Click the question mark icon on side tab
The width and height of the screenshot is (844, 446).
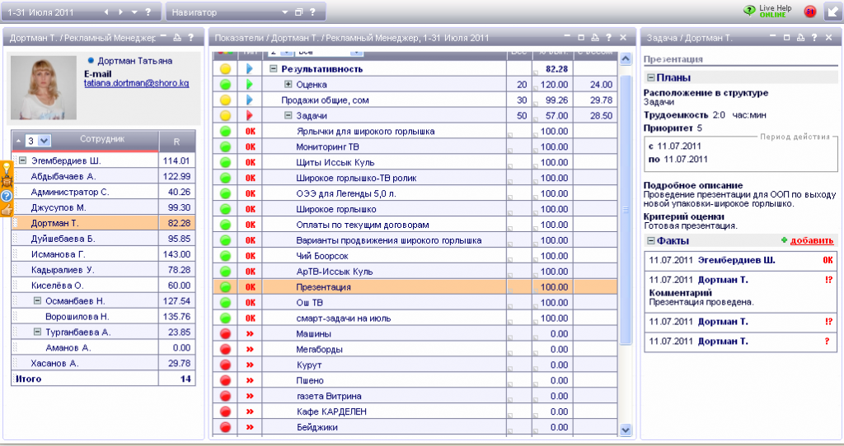[x=7, y=196]
